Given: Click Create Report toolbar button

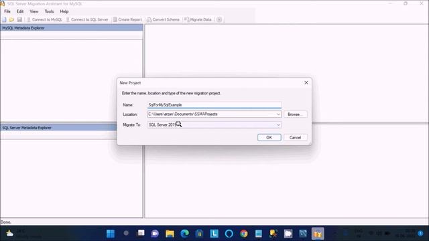Looking at the screenshot, I should [127, 19].
